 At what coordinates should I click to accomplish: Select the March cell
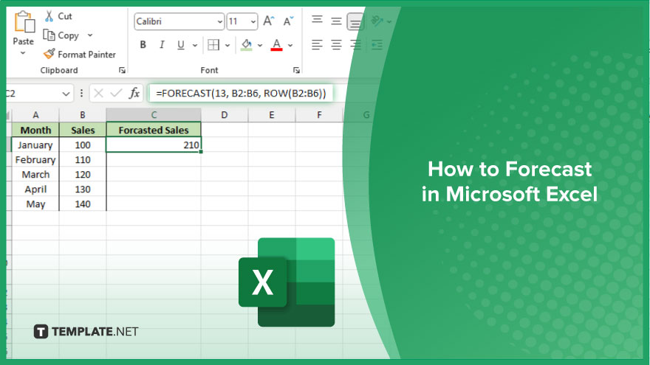point(35,175)
